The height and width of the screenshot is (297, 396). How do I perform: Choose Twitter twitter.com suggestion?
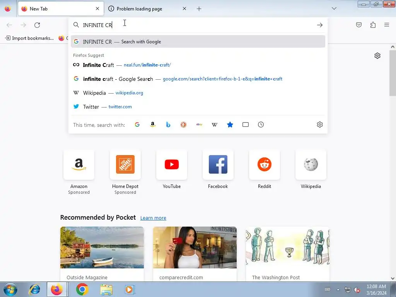click(198, 107)
